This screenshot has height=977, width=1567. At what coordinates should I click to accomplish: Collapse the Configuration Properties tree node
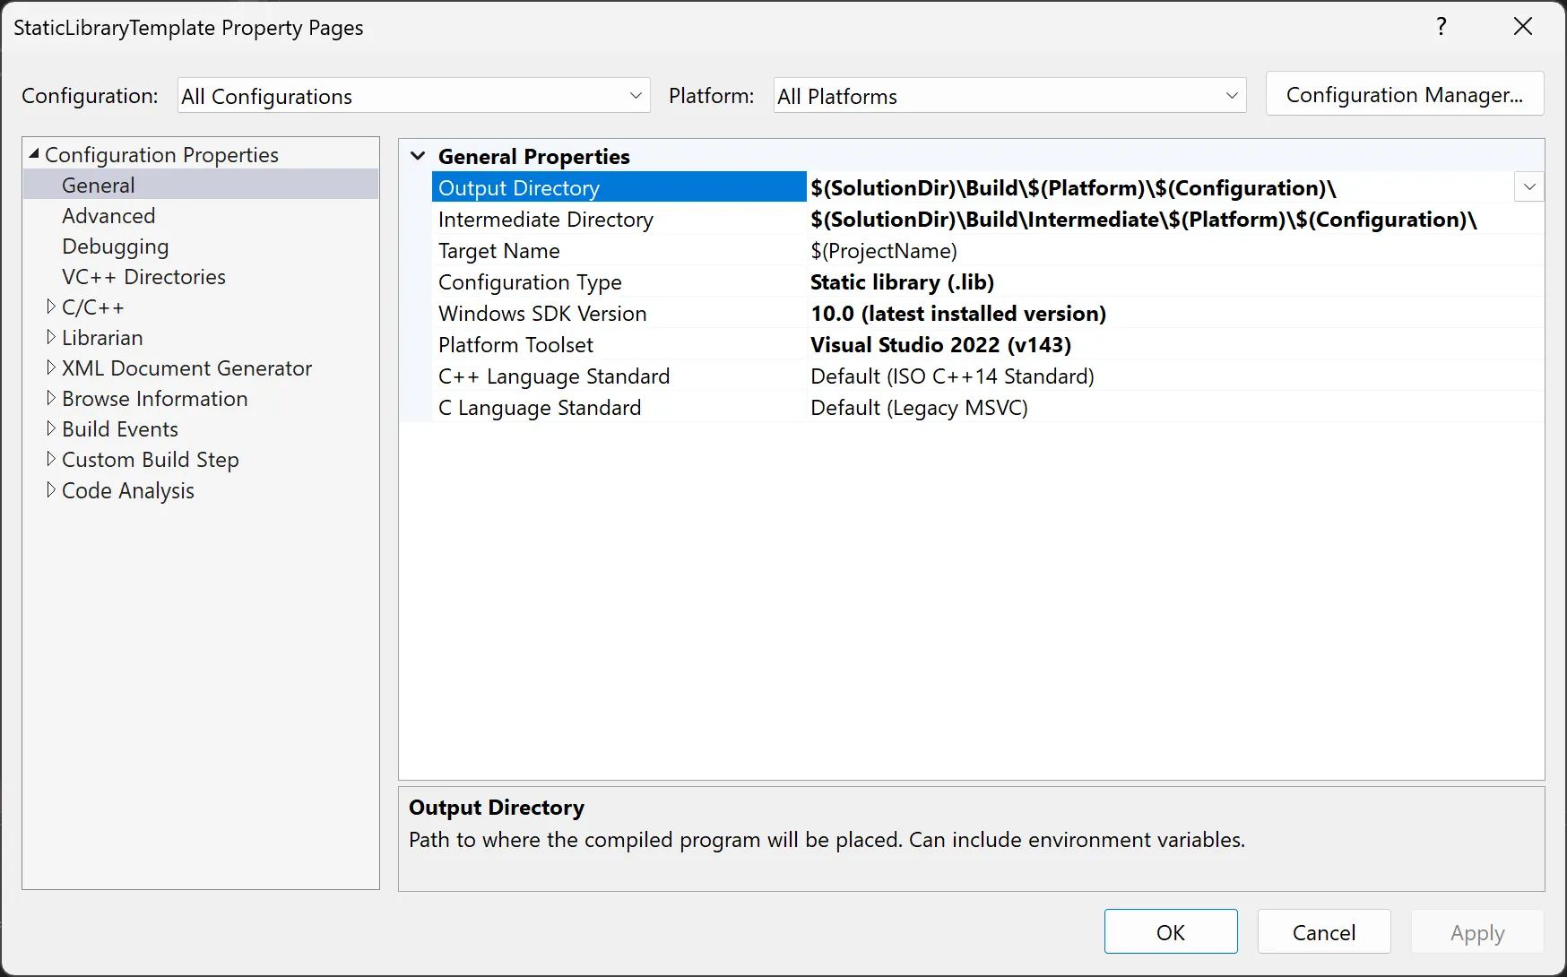click(x=34, y=154)
